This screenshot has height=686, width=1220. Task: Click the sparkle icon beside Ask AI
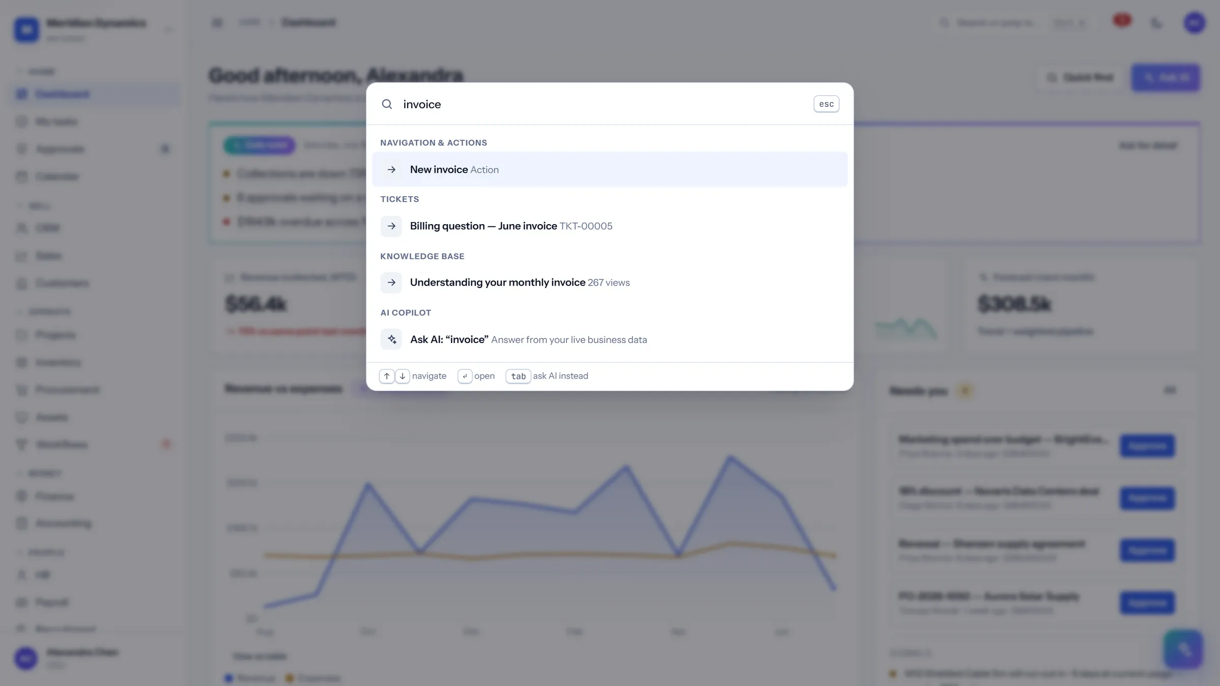(x=391, y=339)
